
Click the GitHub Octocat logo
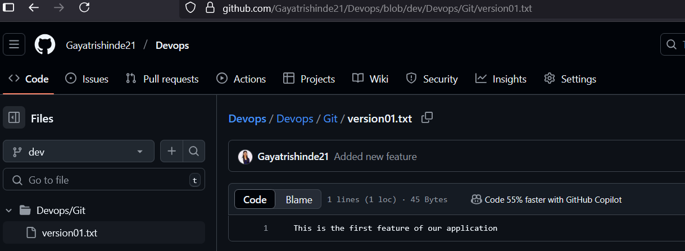45,45
